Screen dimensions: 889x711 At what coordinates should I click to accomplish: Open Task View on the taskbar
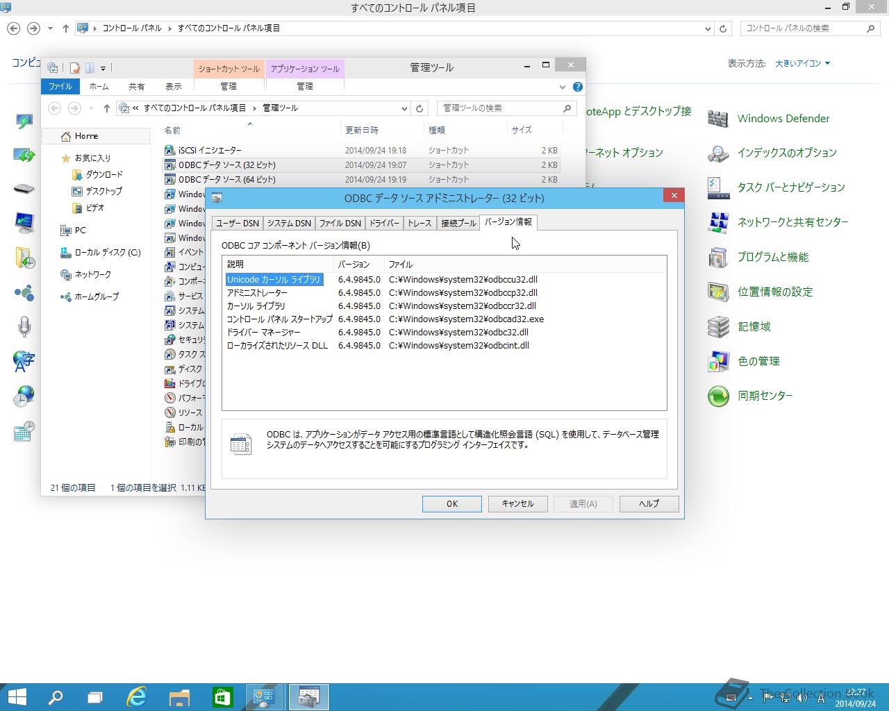[95, 696]
